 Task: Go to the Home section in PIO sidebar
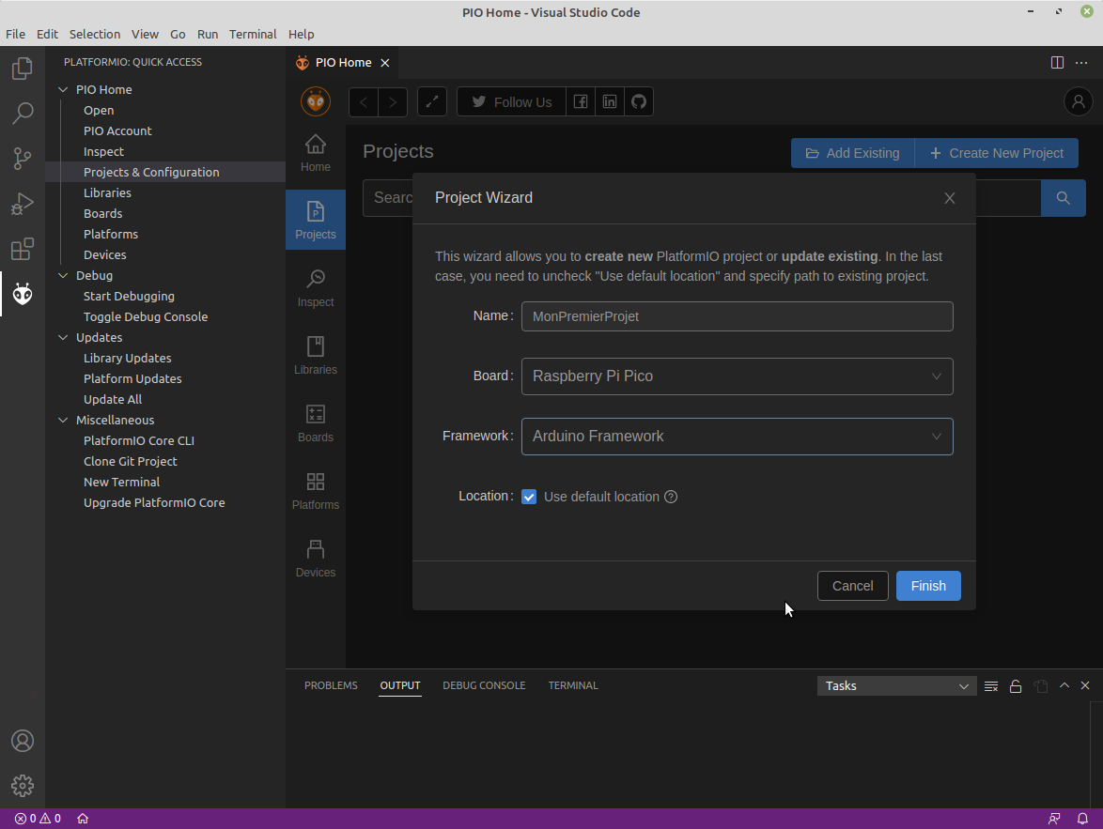(315, 153)
